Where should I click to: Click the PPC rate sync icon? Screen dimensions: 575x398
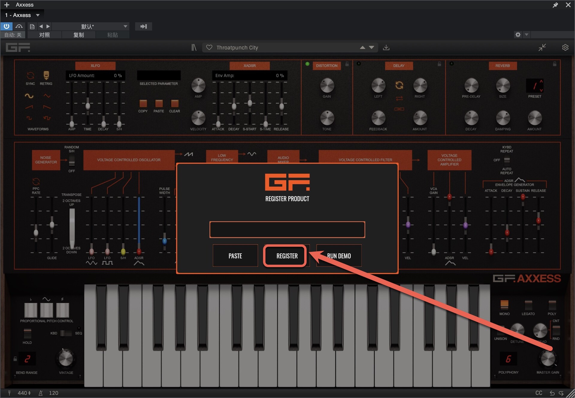pos(36,181)
